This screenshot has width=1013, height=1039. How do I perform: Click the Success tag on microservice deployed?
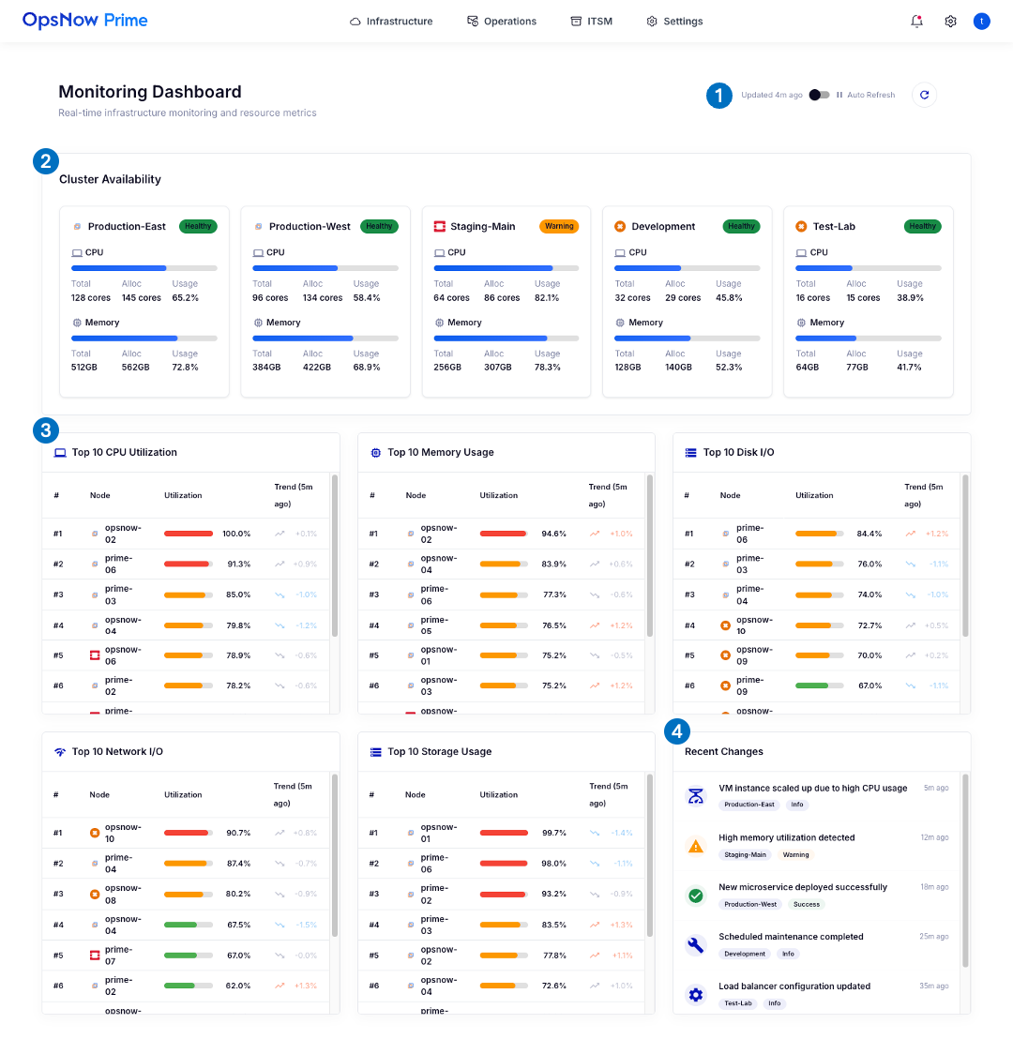(806, 905)
